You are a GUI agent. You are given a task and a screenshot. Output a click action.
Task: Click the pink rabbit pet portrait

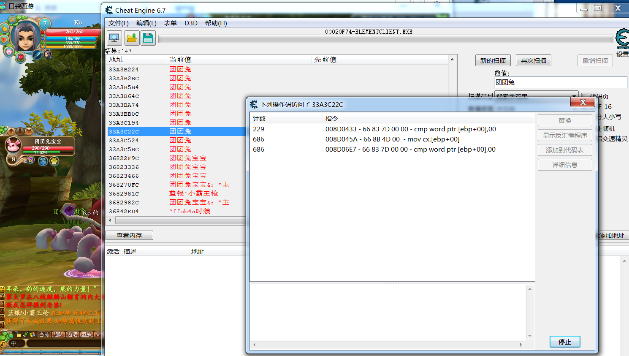point(13,146)
